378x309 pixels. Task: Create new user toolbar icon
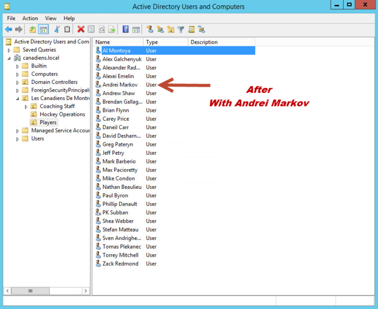coord(150,30)
